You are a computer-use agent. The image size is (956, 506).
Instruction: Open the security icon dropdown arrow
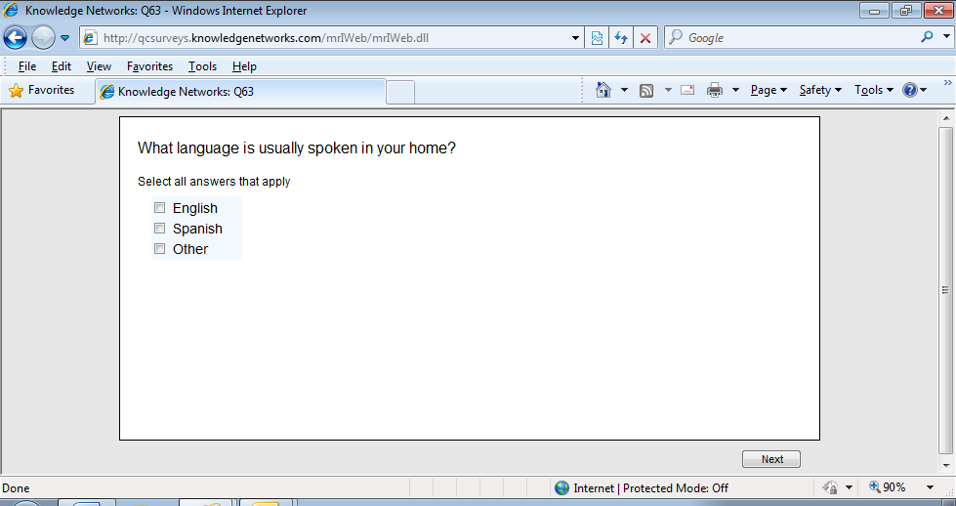coord(849,487)
